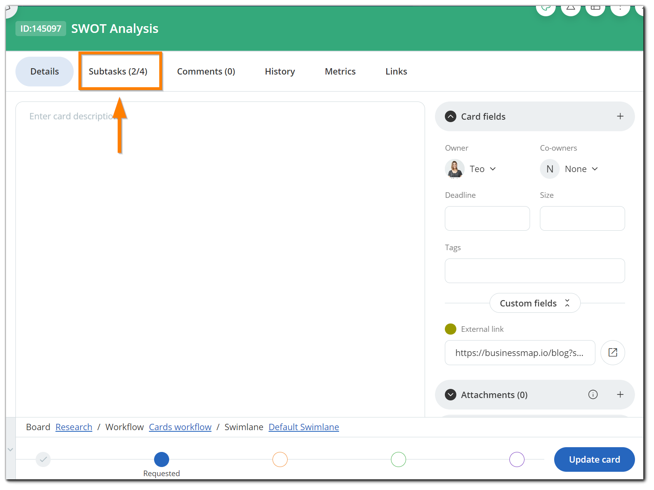Click the Tags input field
The image size is (654, 490).
click(x=535, y=271)
